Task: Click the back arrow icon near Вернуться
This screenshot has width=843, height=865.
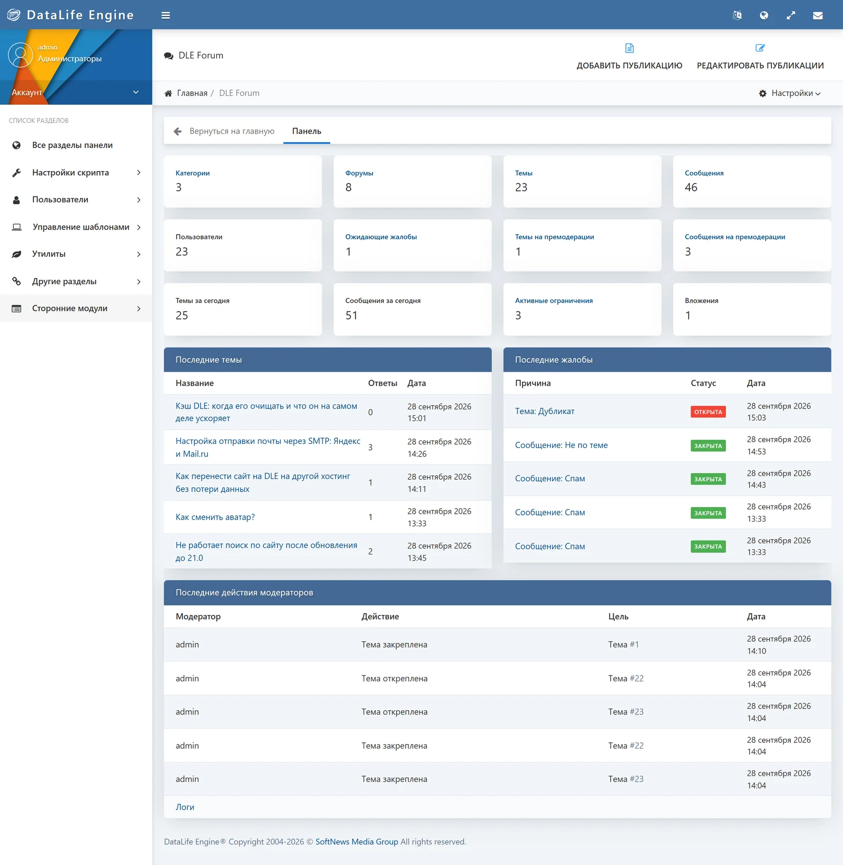Action: pos(178,131)
